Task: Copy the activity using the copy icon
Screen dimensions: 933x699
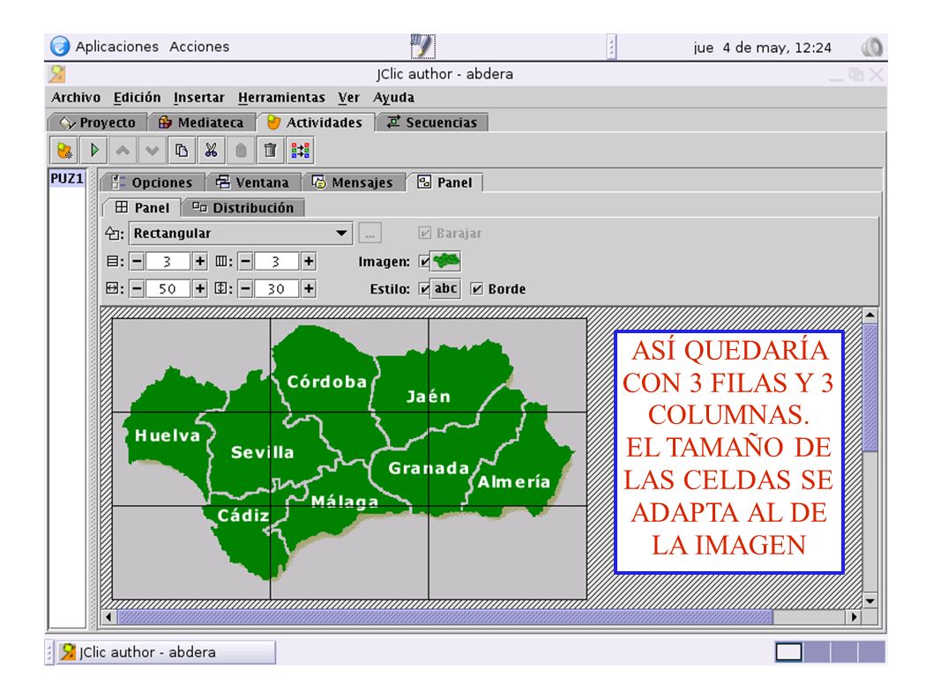Action: pos(182,151)
